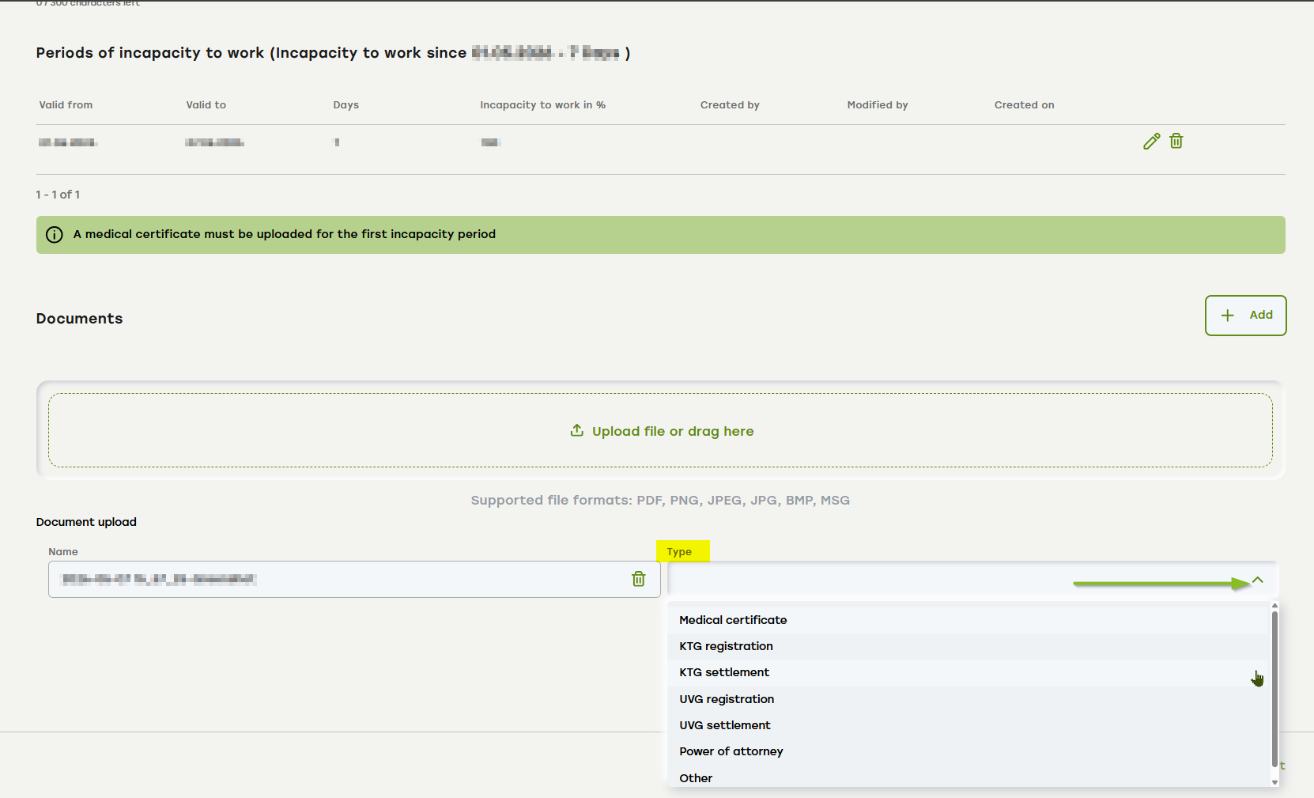Screen dimensions: 1314x798
Task: Pick Other in the Type dropdown list
Action: 969,777
